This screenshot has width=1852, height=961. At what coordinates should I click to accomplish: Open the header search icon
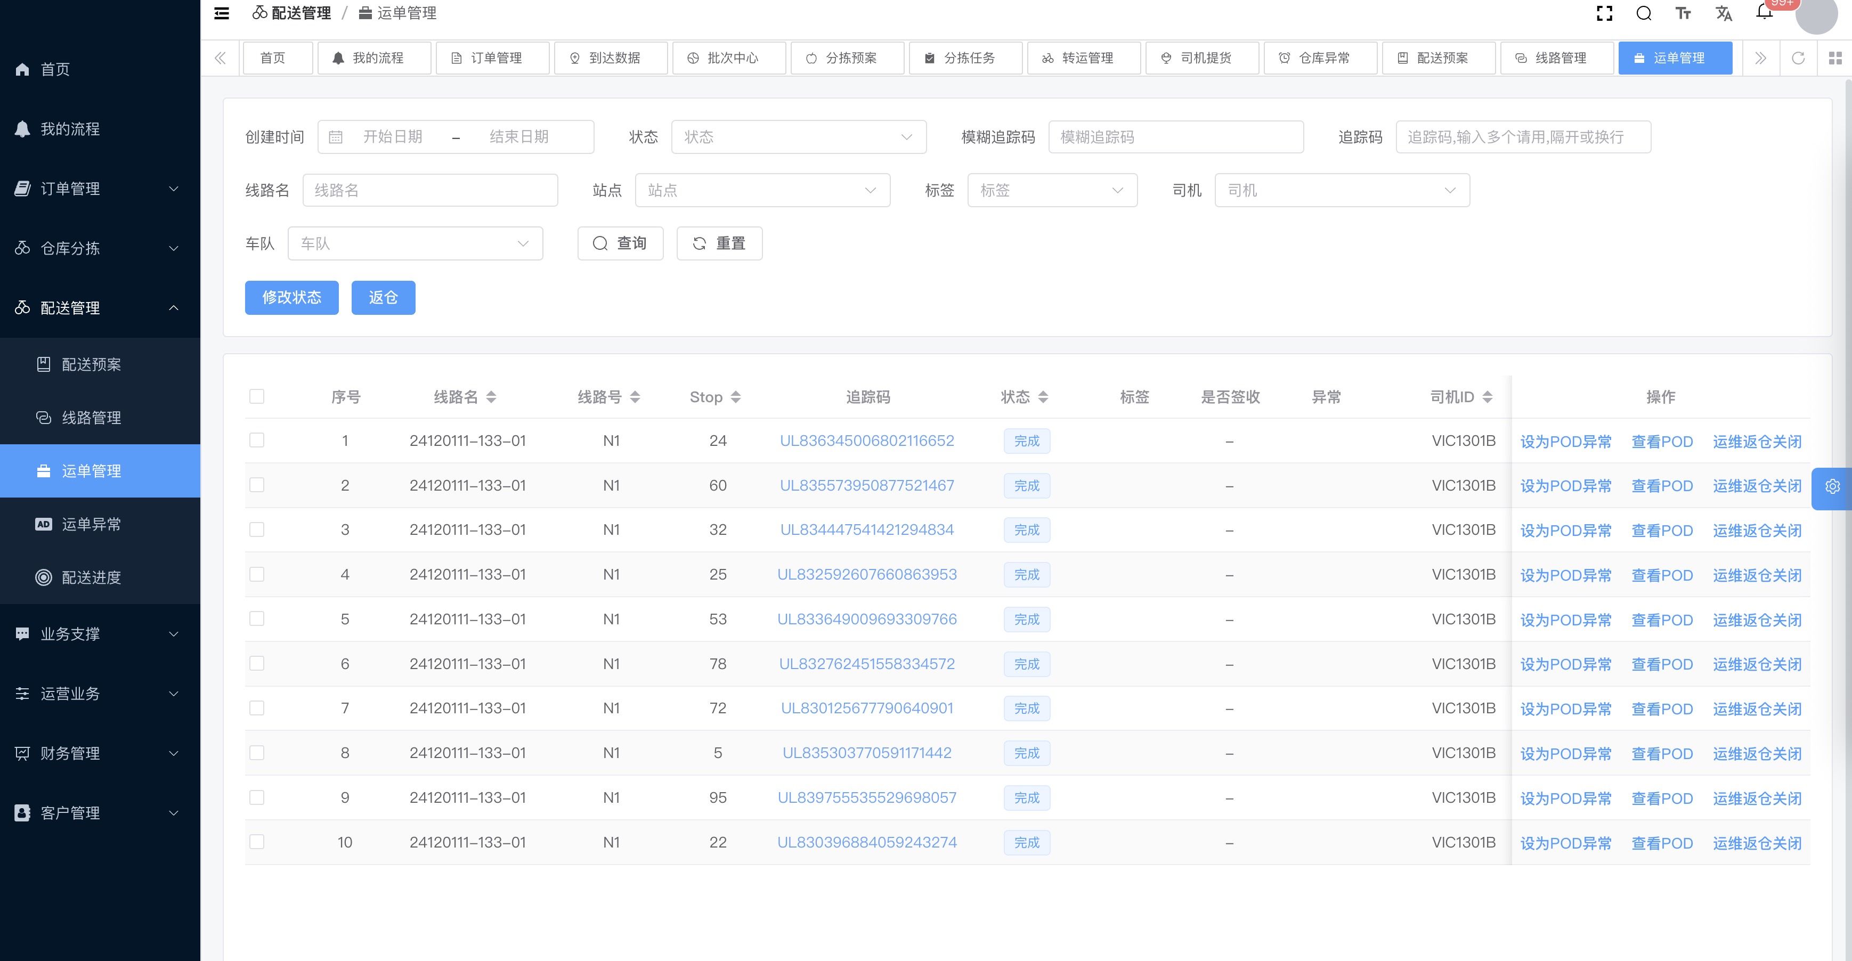click(1644, 14)
